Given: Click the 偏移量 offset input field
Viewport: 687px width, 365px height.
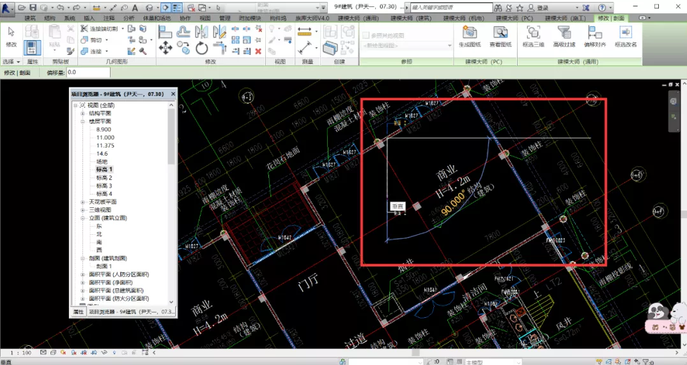Looking at the screenshot, I should click(88, 73).
